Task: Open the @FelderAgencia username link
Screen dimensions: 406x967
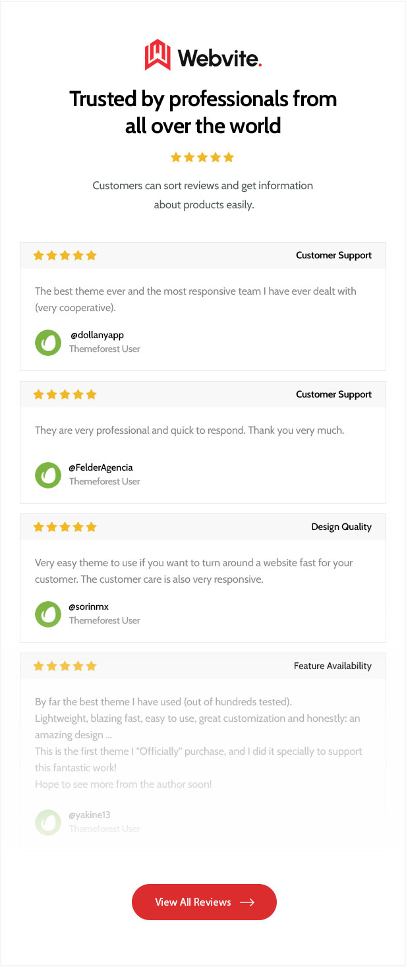Action: point(101,468)
